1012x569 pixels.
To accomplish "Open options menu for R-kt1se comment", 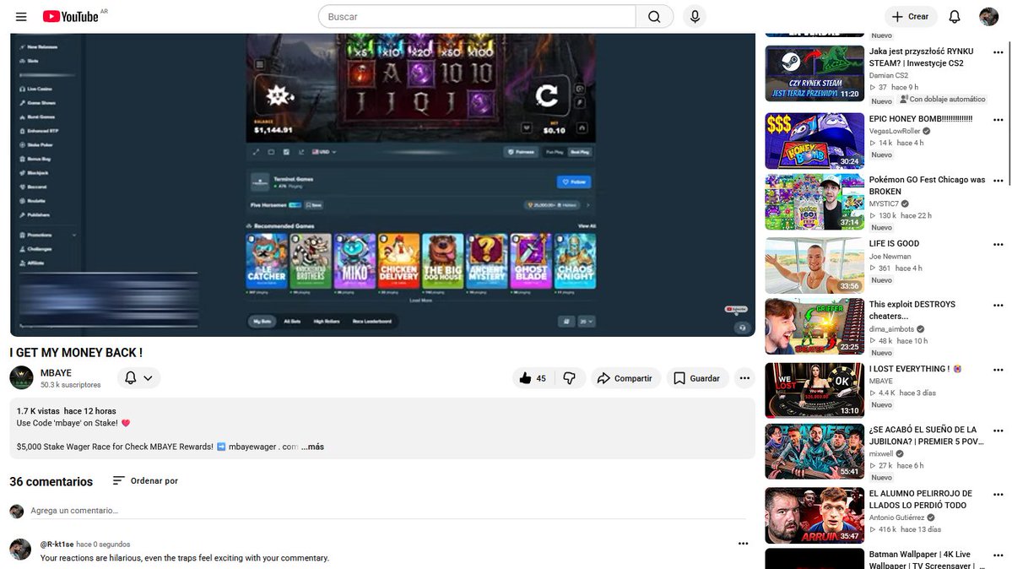I will tap(744, 544).
